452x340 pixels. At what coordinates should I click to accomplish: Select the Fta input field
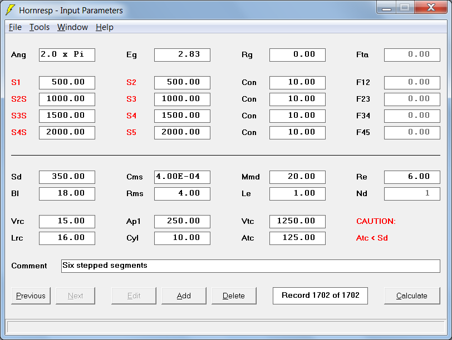(x=412, y=55)
